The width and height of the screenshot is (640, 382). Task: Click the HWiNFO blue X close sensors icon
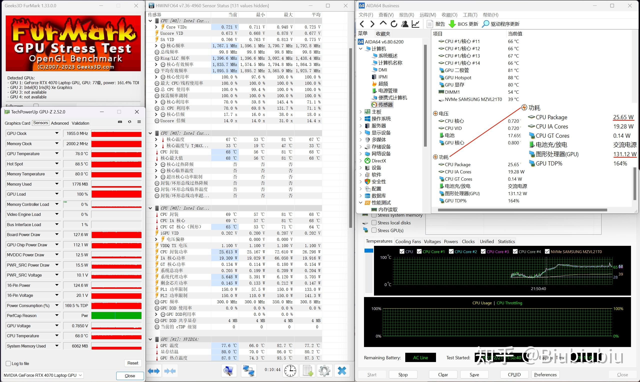tap(342, 371)
